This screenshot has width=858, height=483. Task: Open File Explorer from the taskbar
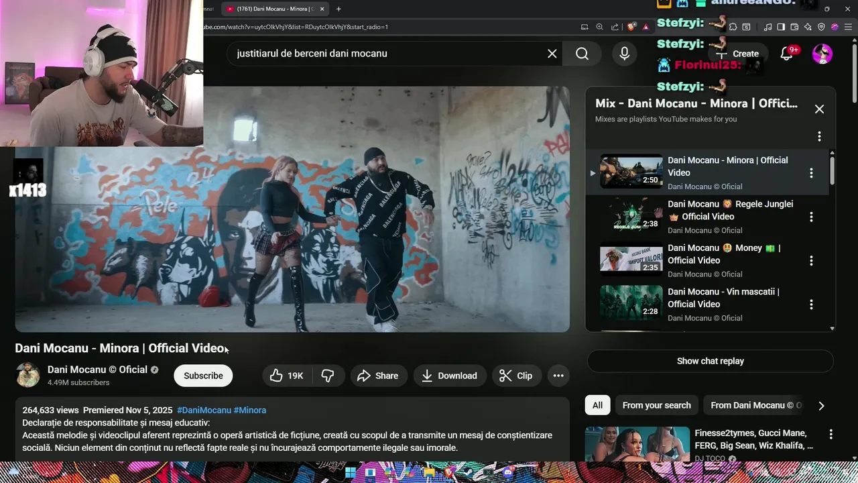pos(429,472)
